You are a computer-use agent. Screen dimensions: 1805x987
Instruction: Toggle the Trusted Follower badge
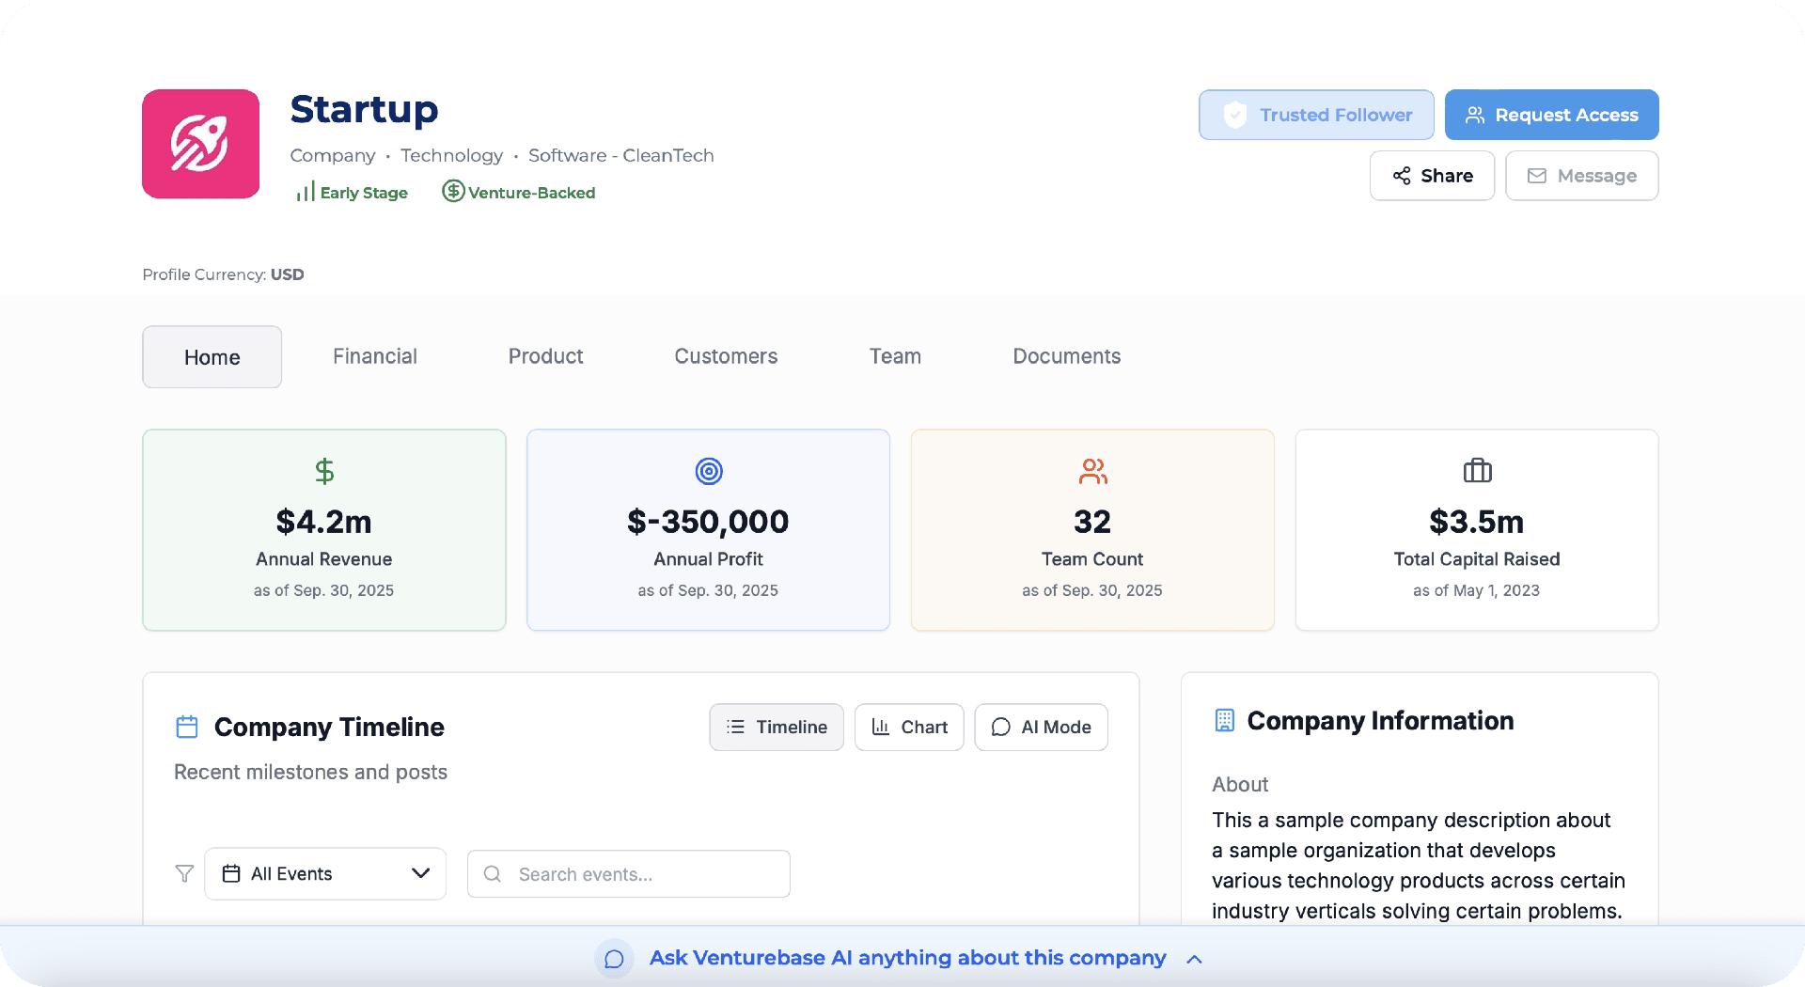(1315, 114)
